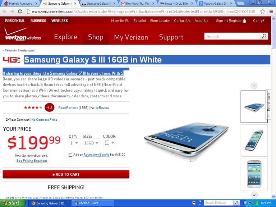Open the Chrome menu icon

pos(271,11)
